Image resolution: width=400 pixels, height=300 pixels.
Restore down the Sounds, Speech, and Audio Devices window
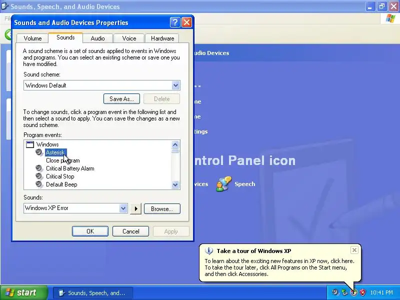(x=381, y=6)
